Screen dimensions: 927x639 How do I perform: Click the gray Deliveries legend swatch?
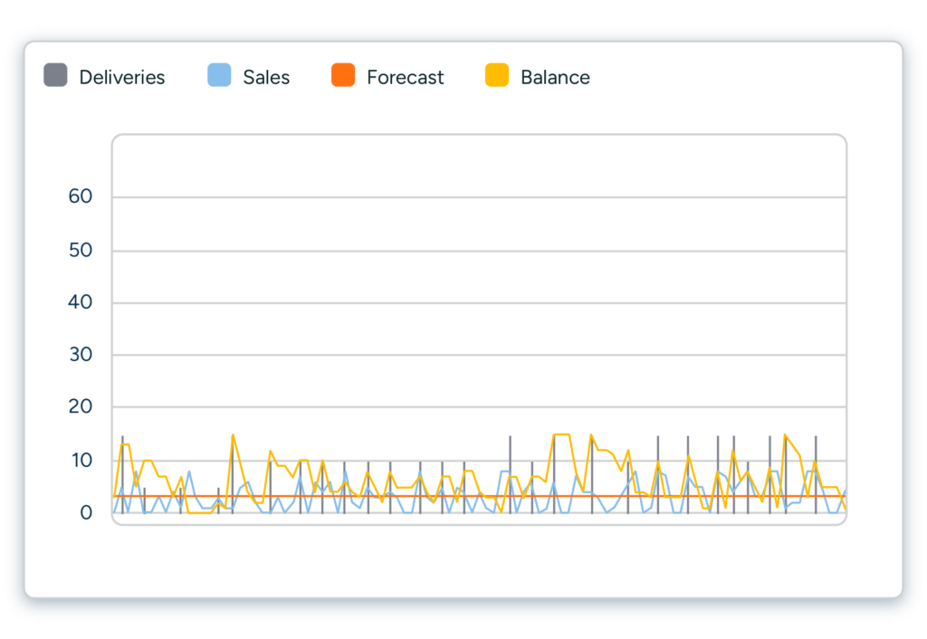click(x=53, y=77)
